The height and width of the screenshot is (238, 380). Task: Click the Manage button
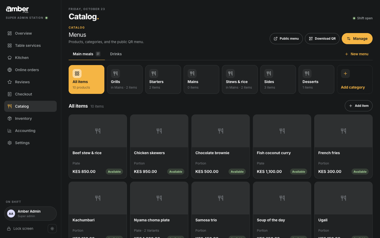pyautogui.click(x=357, y=39)
